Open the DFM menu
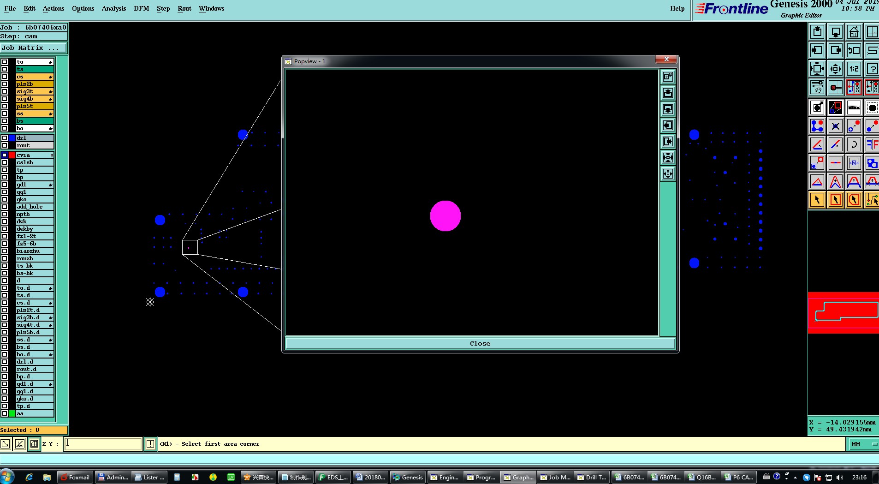This screenshot has height=484, width=879. click(142, 8)
